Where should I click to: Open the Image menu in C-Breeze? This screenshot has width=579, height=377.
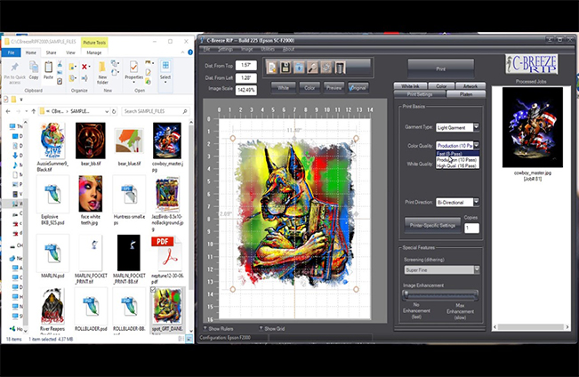click(x=246, y=50)
